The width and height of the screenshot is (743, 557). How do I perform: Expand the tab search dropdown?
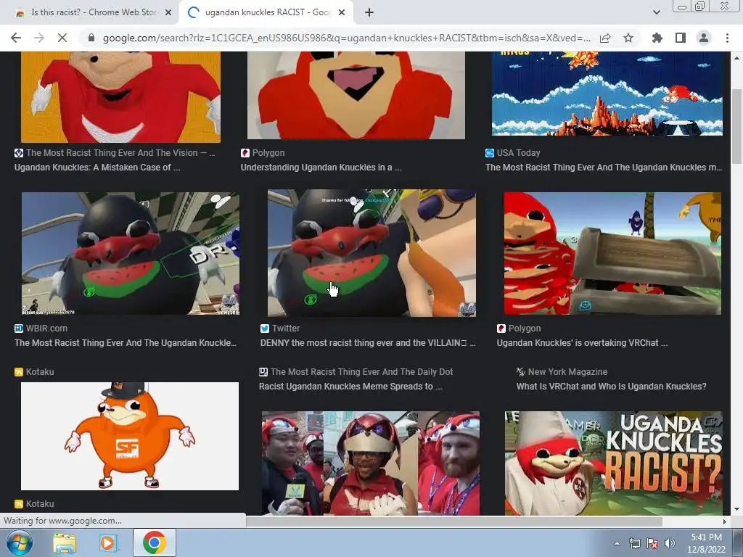coord(656,12)
